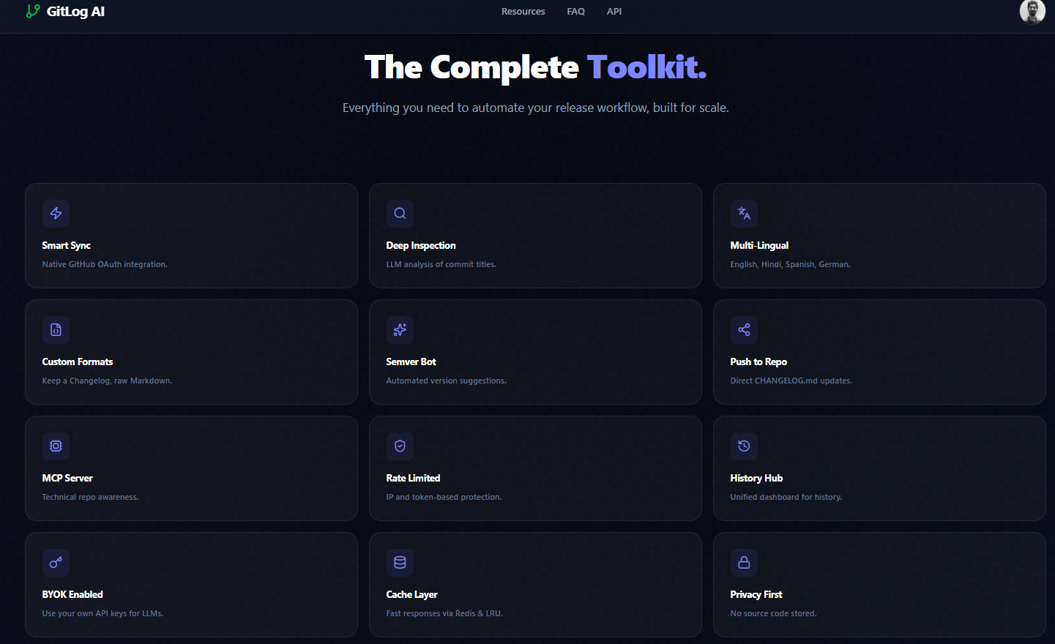Open the Resources menu
Screen dimensions: 1055x644
(x=523, y=11)
